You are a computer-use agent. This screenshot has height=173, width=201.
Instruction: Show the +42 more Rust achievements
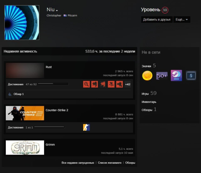[128, 84]
